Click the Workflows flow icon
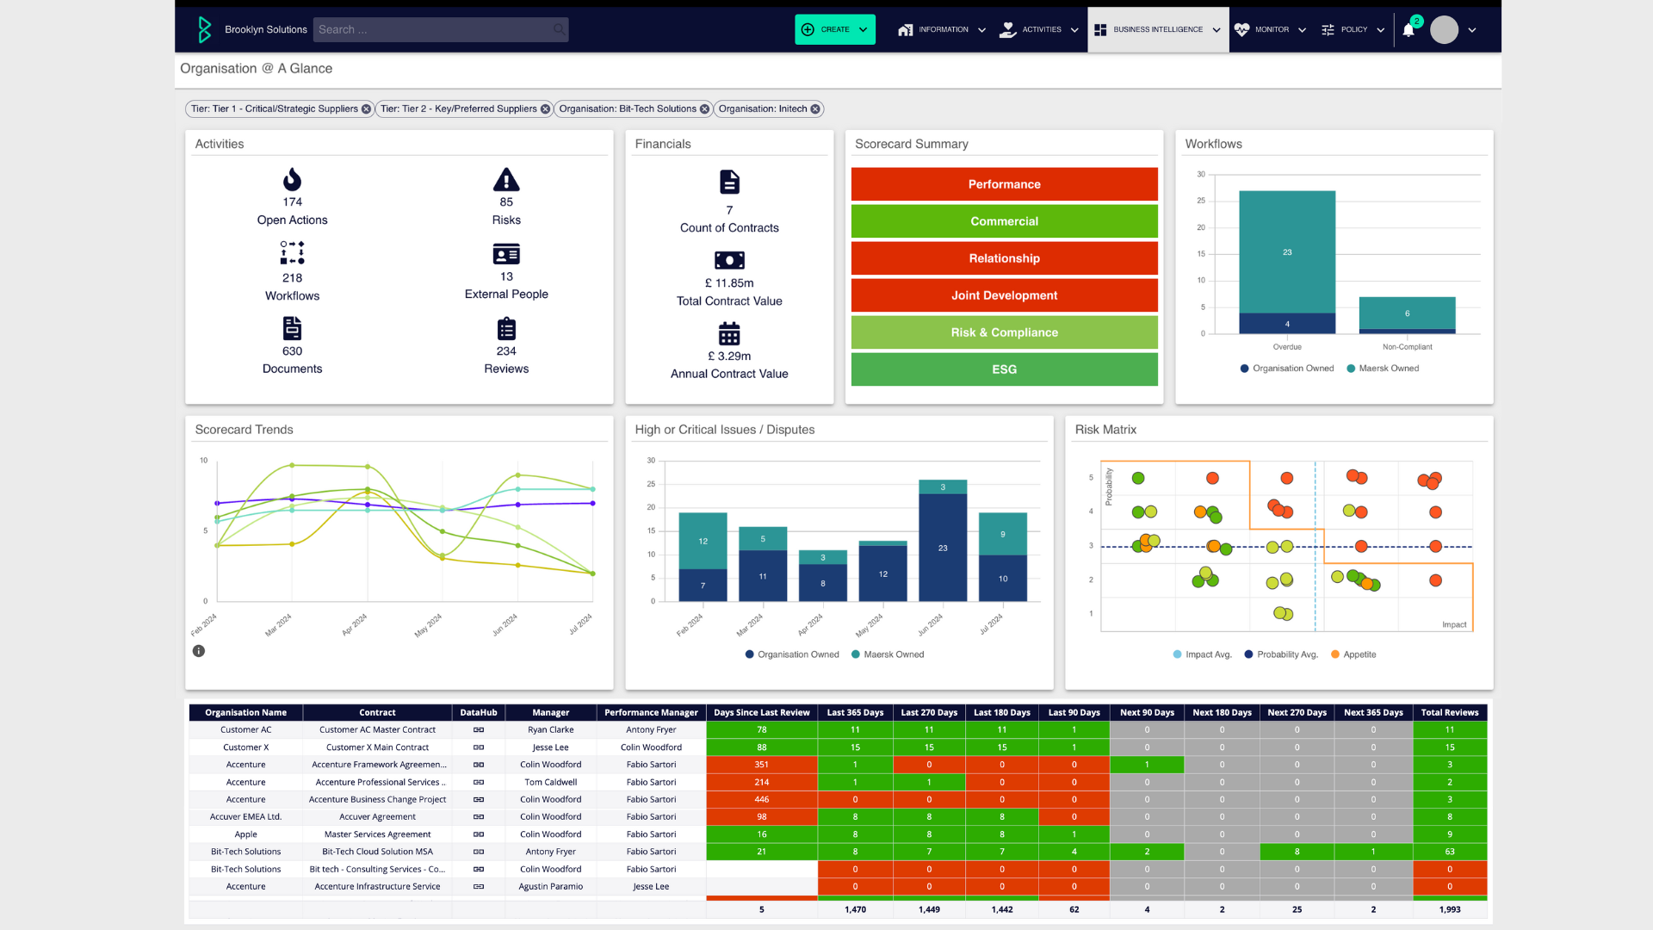Screen dimensions: 1653x930 pyautogui.click(x=292, y=253)
